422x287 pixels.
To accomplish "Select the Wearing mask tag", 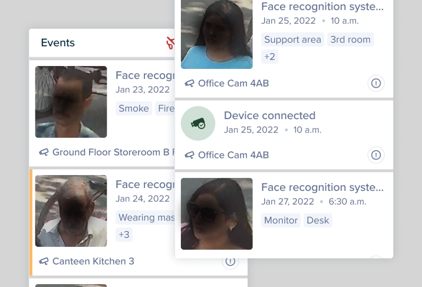I will point(145,217).
